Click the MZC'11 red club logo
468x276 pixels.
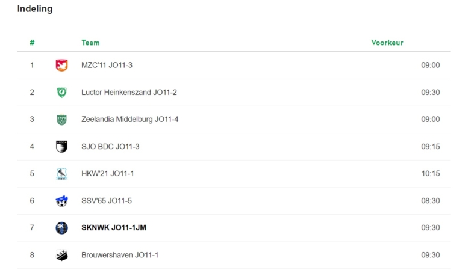click(62, 66)
